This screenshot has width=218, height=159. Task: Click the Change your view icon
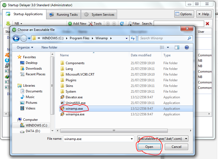click(162, 47)
